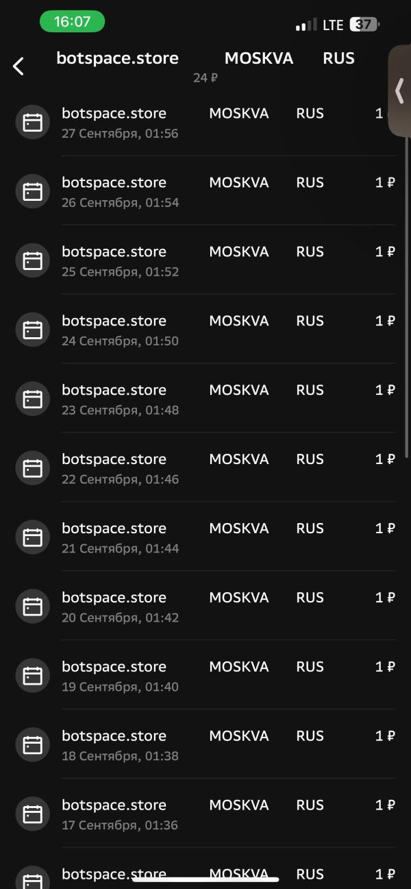The height and width of the screenshot is (889, 411).
Task: Tap calendar icon for 21 Сентября transaction
Action: 33,538
